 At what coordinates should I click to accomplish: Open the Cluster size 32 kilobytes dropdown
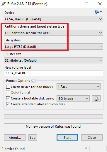[53, 60]
